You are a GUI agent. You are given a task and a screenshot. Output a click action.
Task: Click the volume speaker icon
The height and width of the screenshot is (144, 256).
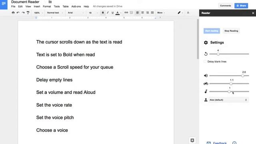click(206, 76)
